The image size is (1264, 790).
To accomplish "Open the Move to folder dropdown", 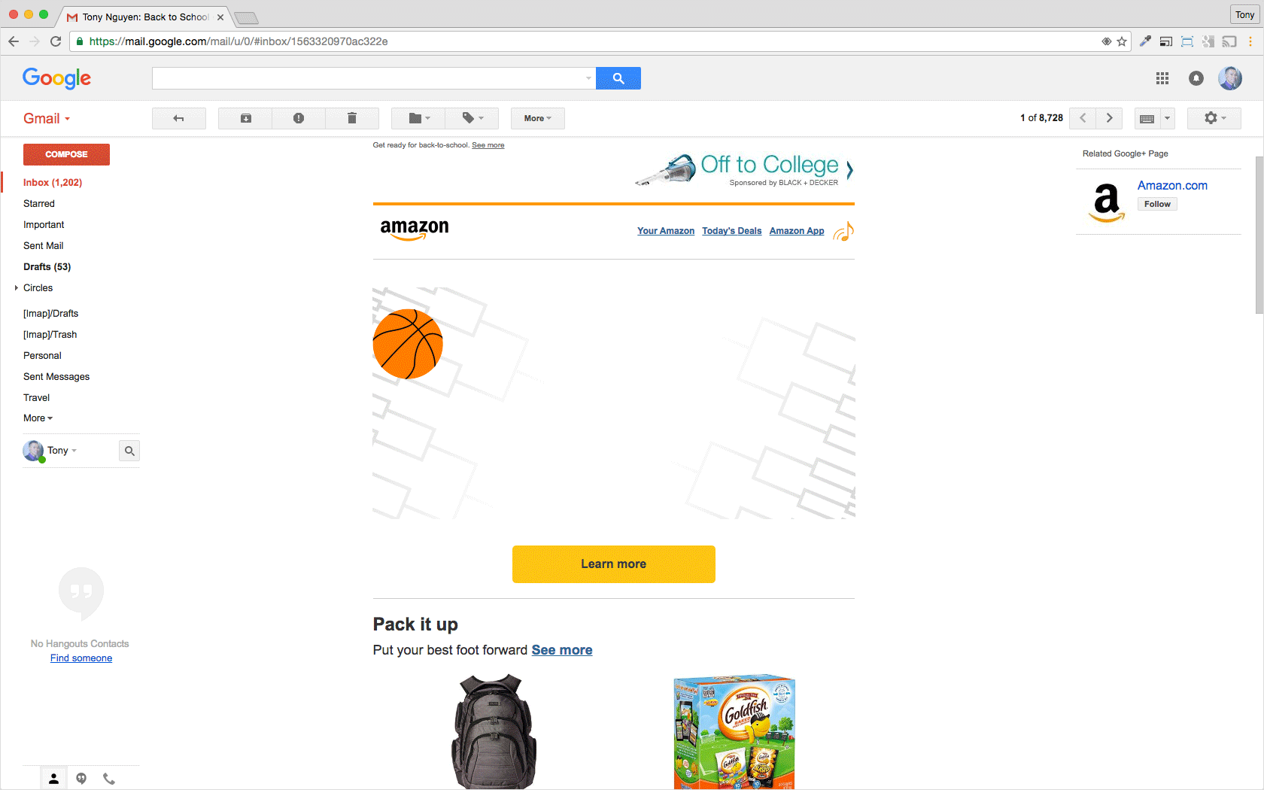I will tap(418, 118).
